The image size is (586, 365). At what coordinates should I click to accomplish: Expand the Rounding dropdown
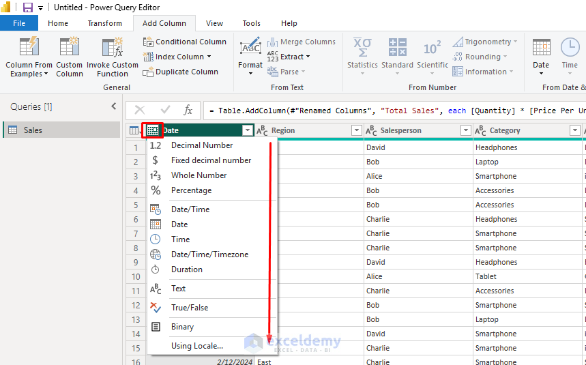tap(505, 57)
